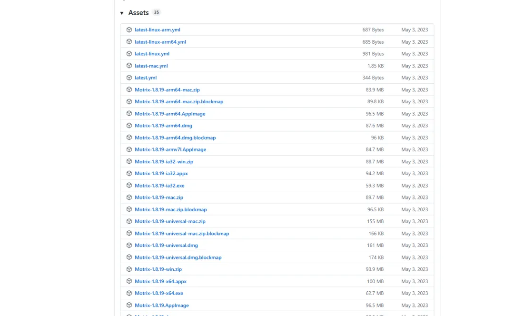Download Motrix-1.8.19-arm64.AppImage

click(170, 114)
